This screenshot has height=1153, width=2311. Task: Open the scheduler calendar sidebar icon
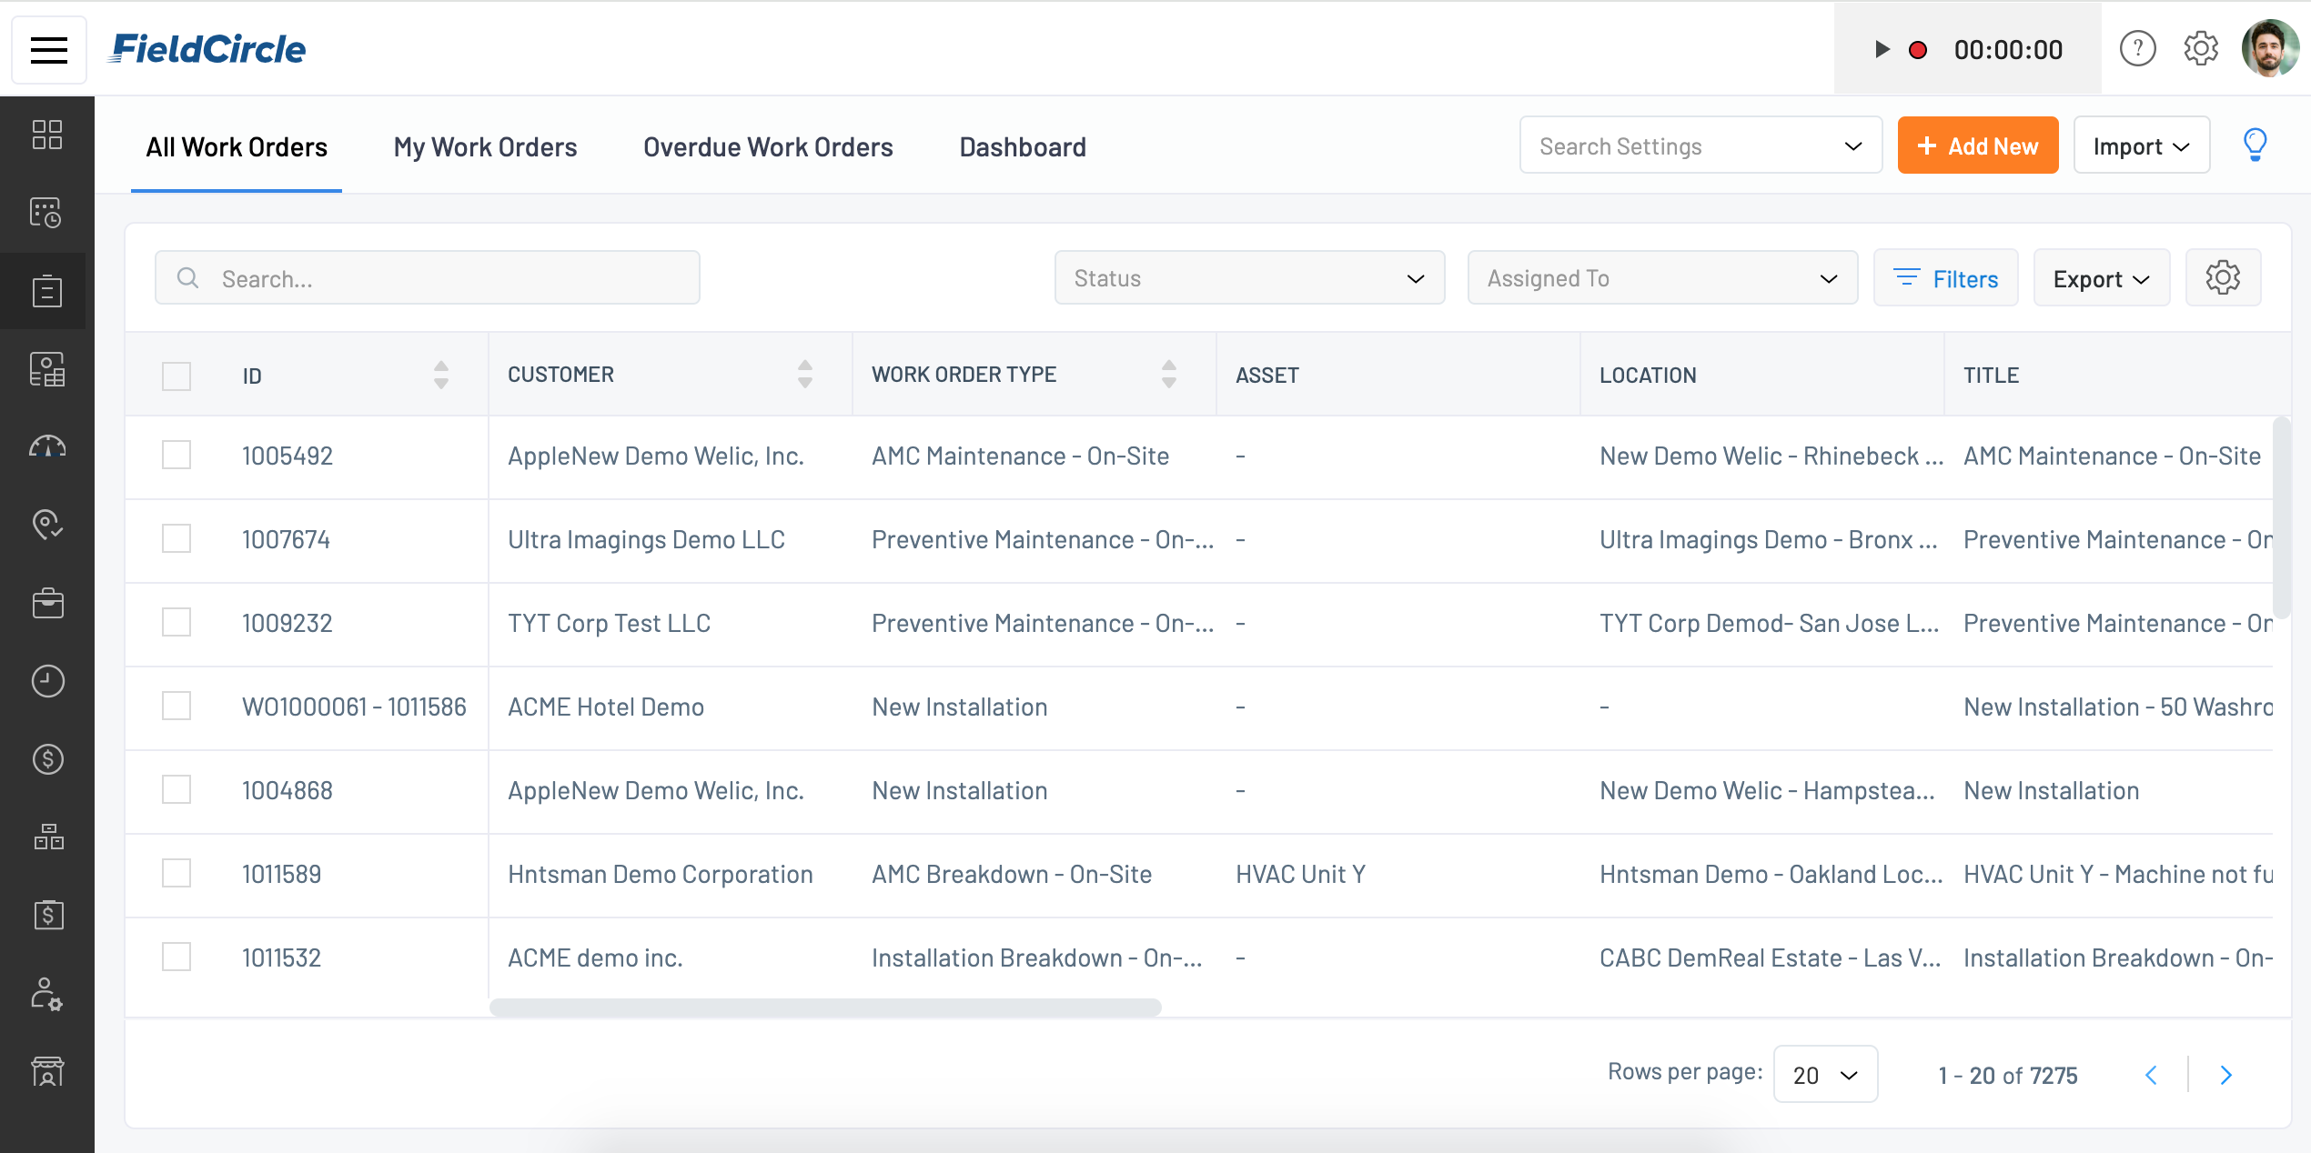pyautogui.click(x=47, y=213)
